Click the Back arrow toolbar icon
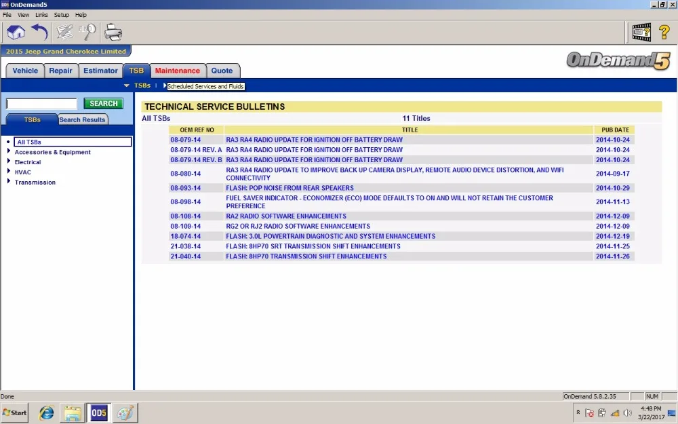678x424 pixels. [39, 33]
